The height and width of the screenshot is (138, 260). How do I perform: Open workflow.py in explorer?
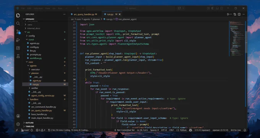[36, 58]
